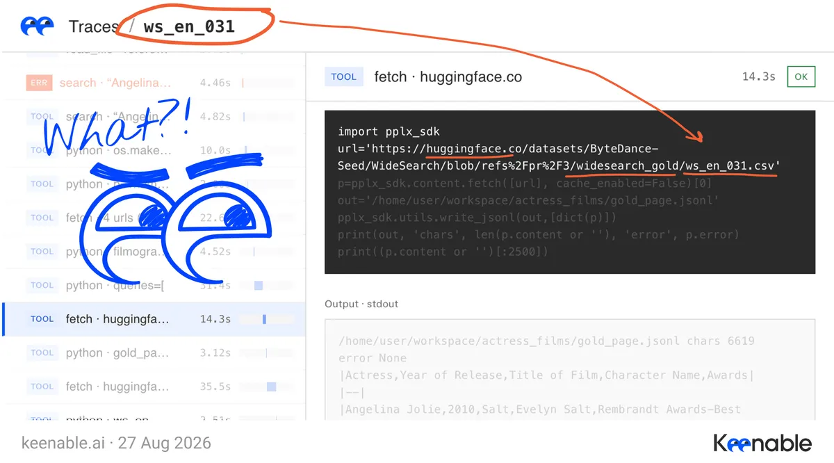Click the timeline bar of the 35.5s row

(x=271, y=387)
